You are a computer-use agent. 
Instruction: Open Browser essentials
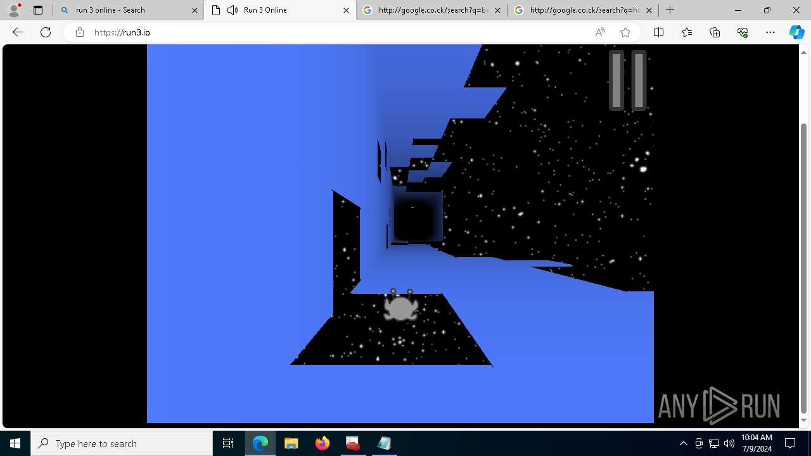pyautogui.click(x=743, y=32)
